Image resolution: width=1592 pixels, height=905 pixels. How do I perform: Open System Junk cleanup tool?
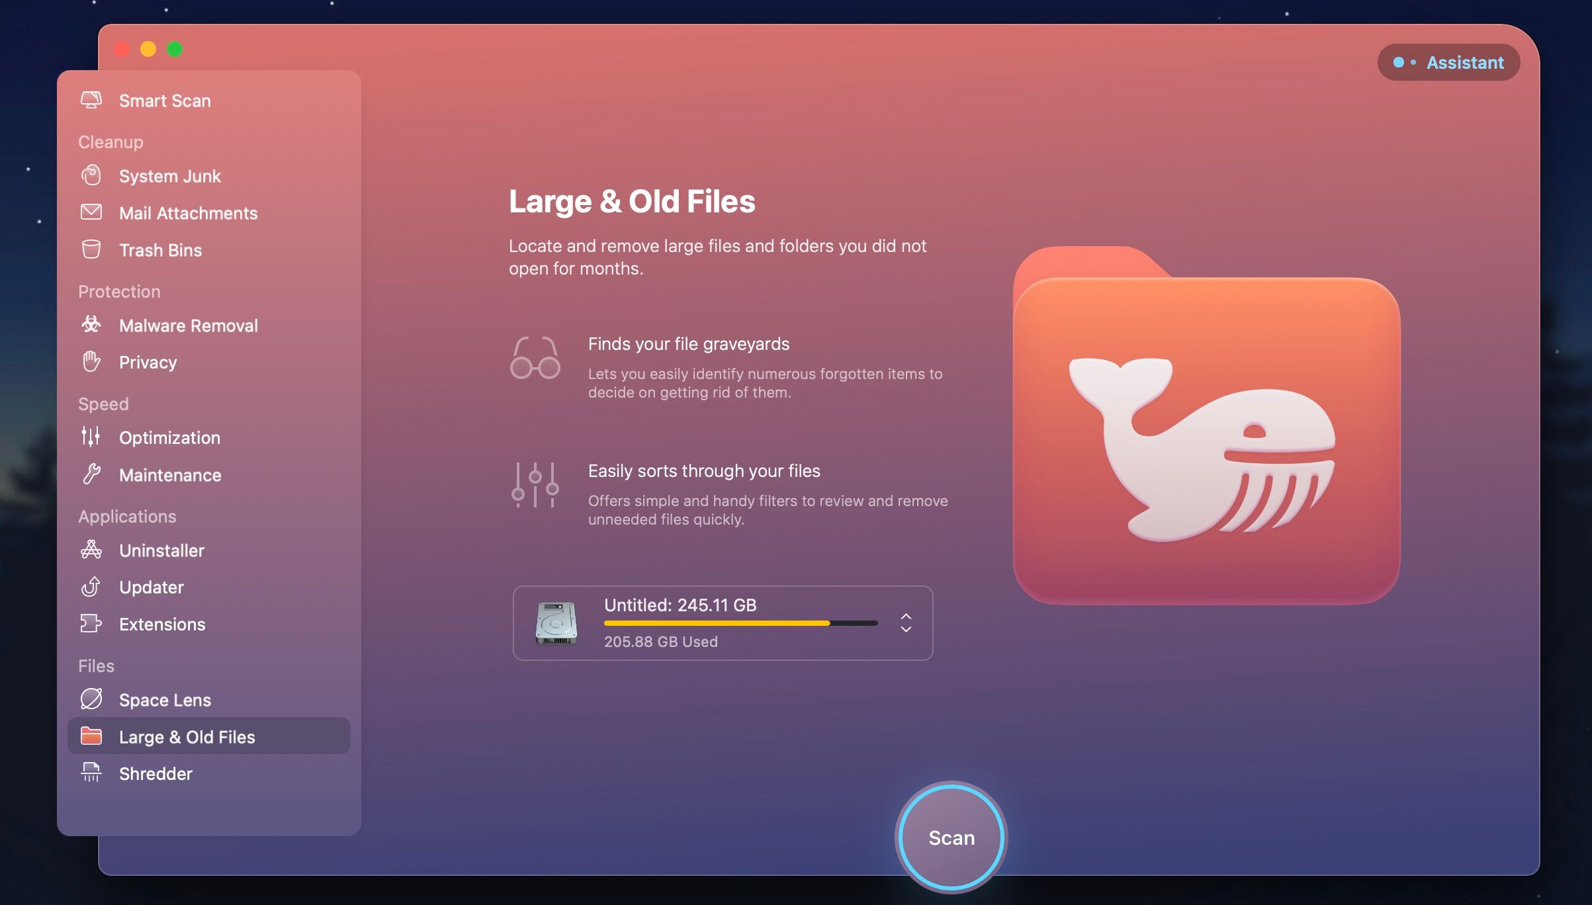[169, 176]
